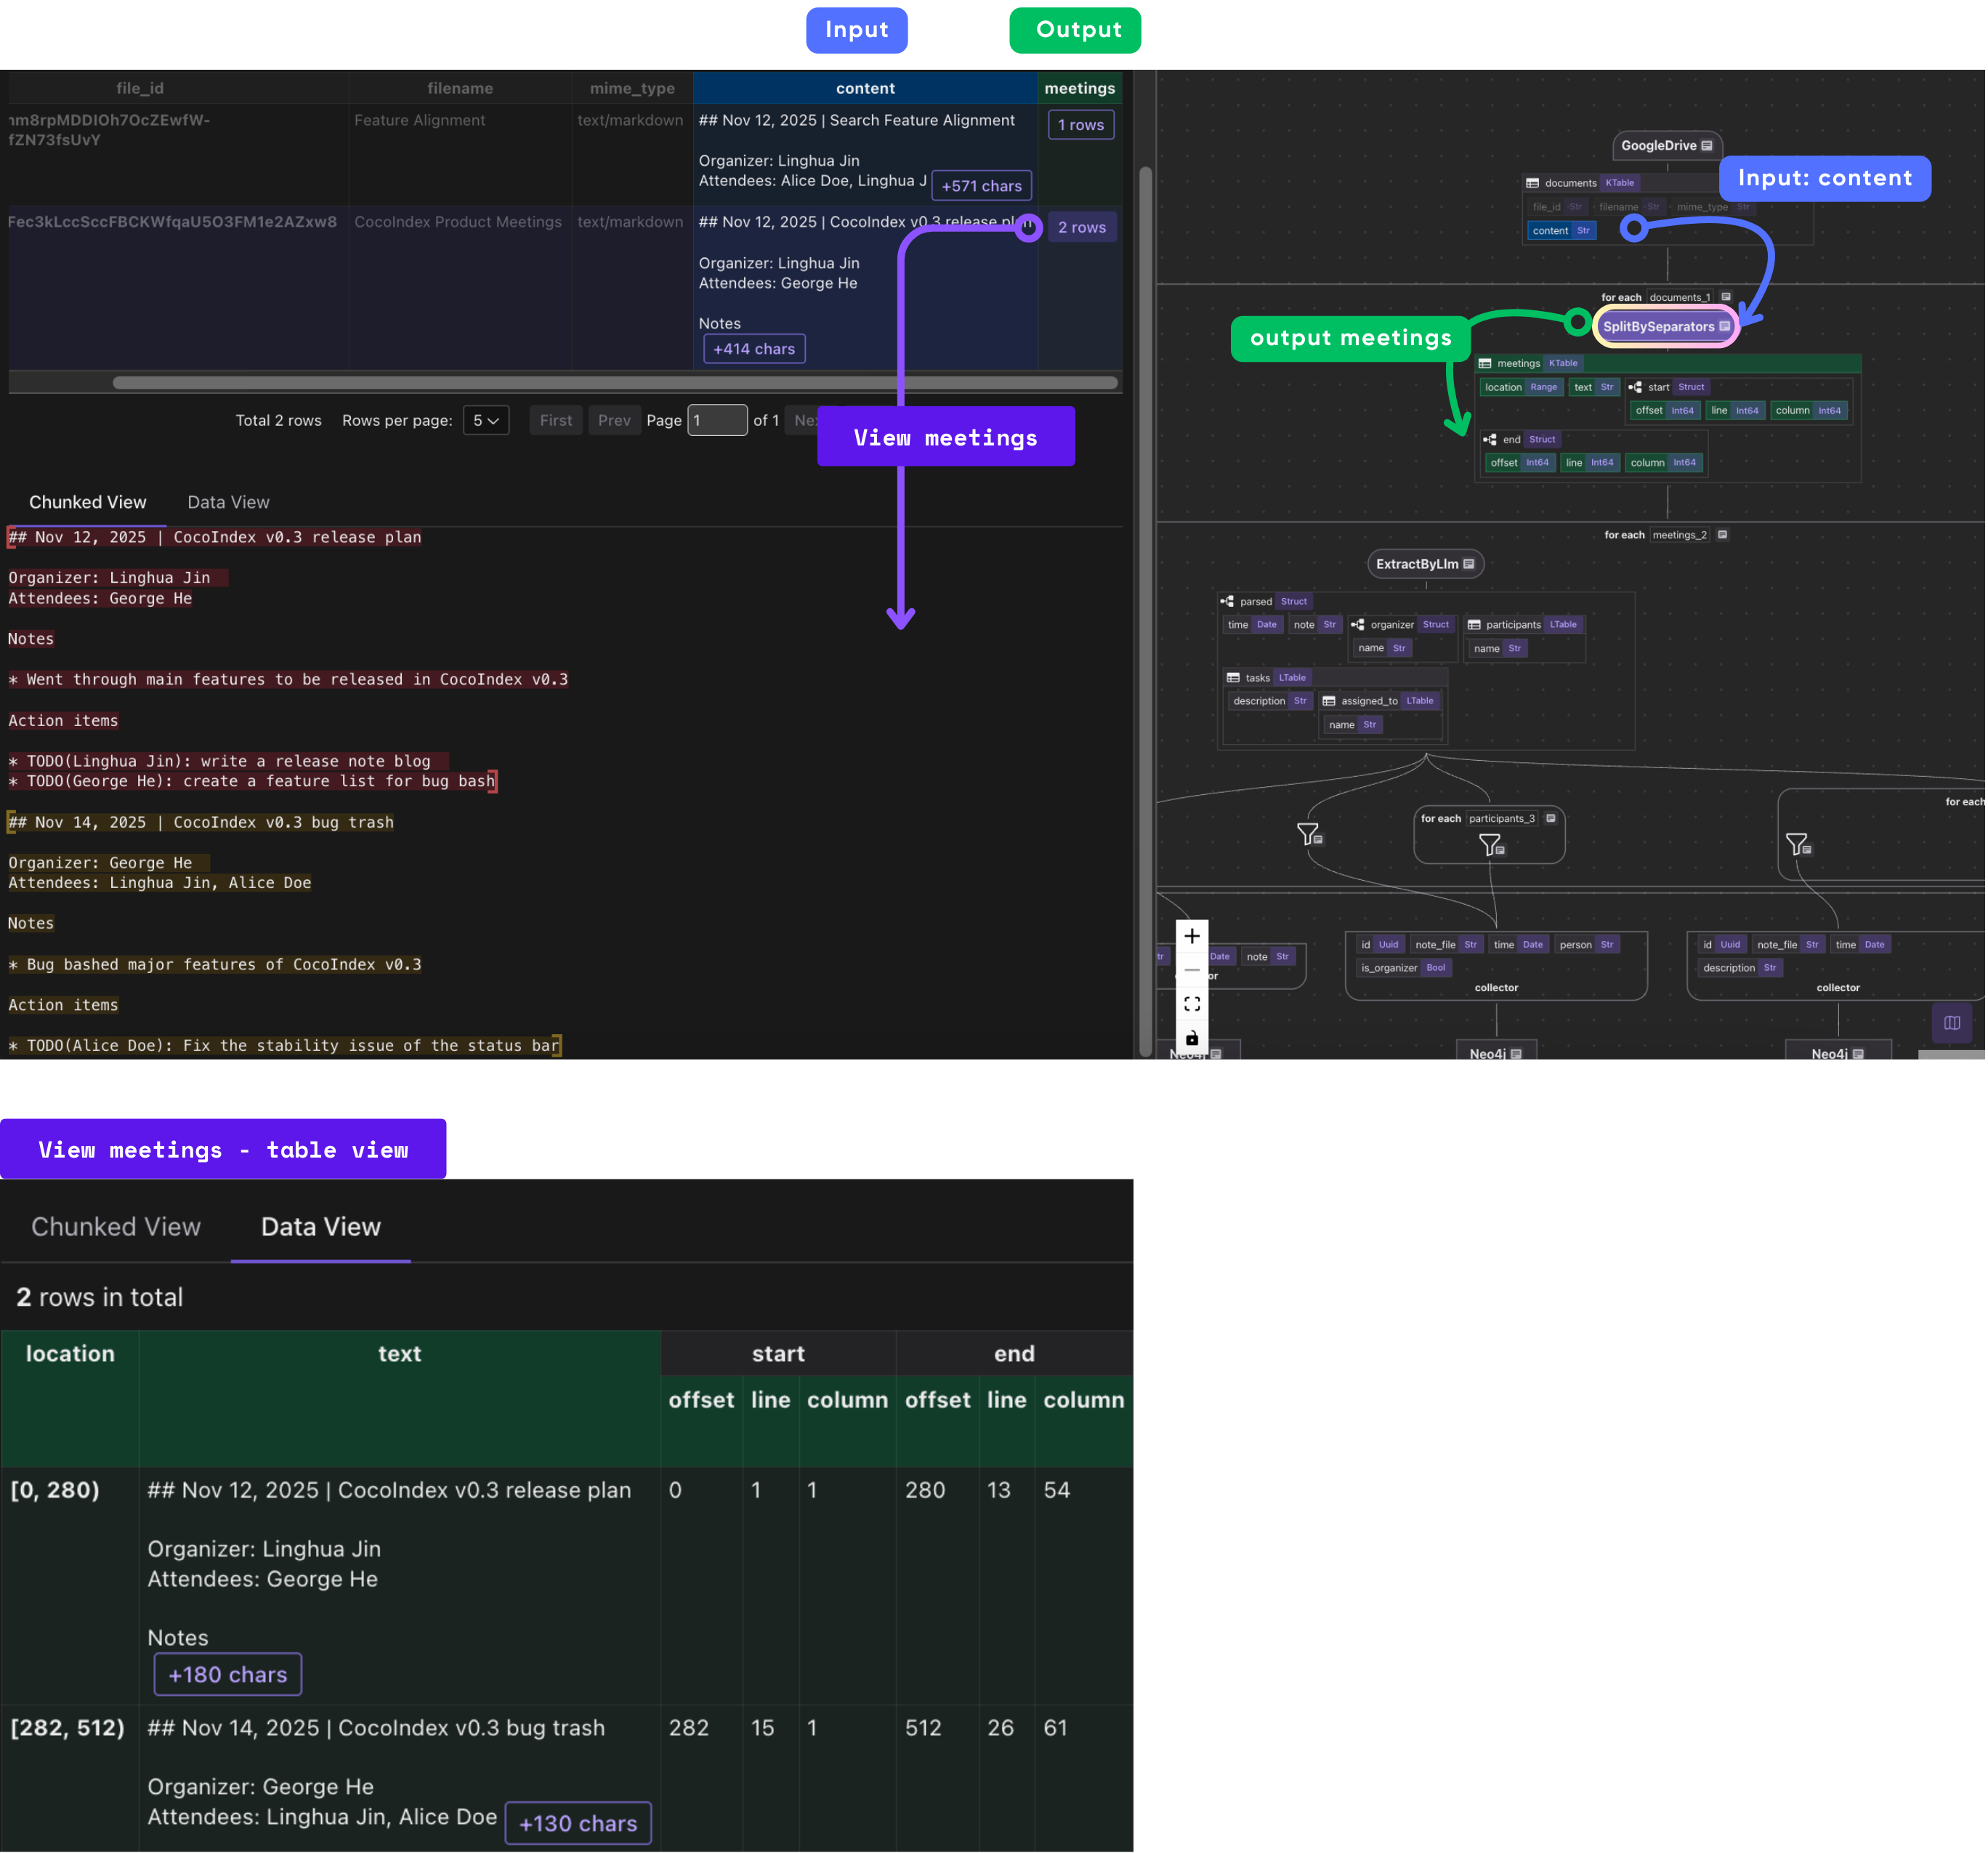Expand +180 chars in text cell
The width and height of the screenshot is (1988, 1853).
(x=227, y=1674)
